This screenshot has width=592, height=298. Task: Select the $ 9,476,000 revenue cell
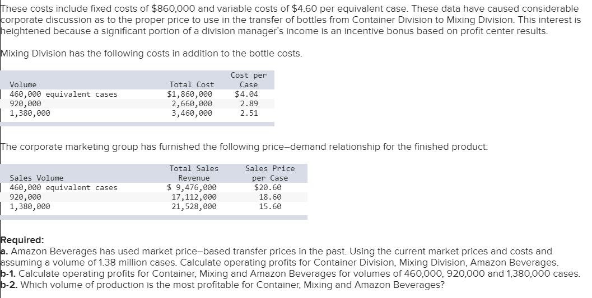pos(192,187)
